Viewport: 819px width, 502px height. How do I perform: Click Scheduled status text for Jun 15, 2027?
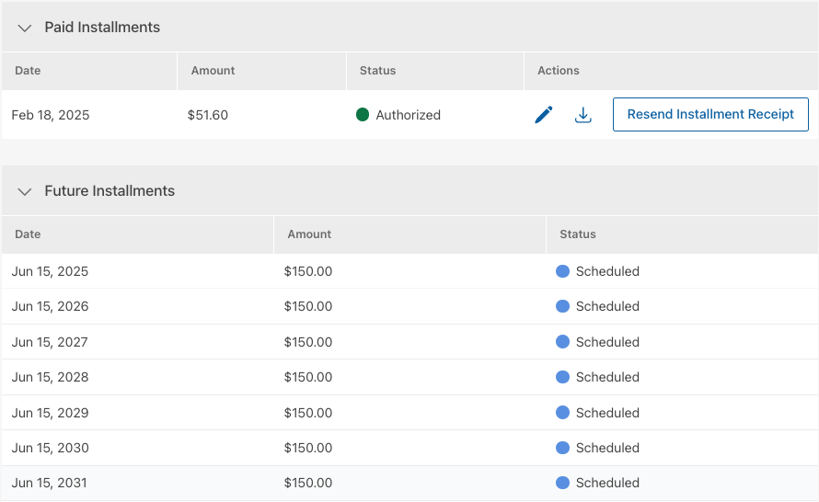(x=607, y=342)
